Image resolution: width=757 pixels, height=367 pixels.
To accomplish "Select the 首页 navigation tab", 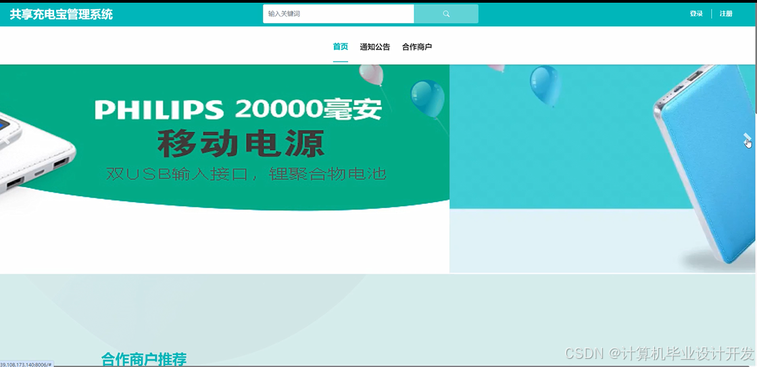I will [x=341, y=47].
